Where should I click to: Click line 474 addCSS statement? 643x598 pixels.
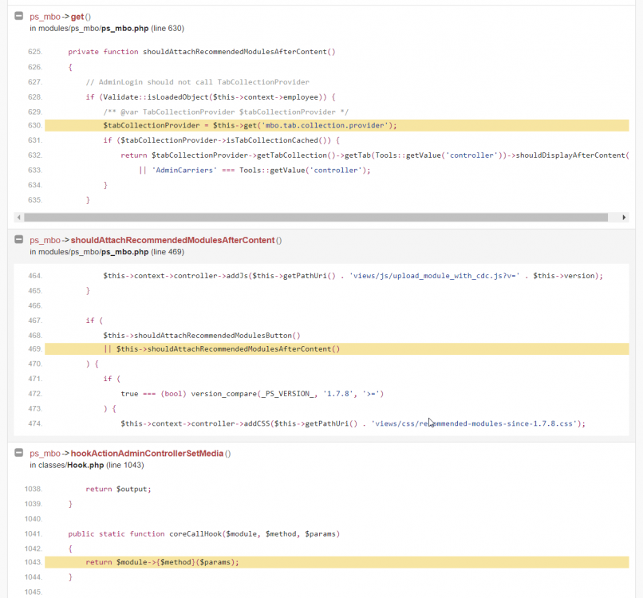pos(353,424)
